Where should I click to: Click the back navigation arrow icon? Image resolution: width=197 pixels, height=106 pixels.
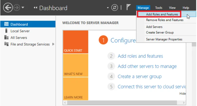coord(8,8)
